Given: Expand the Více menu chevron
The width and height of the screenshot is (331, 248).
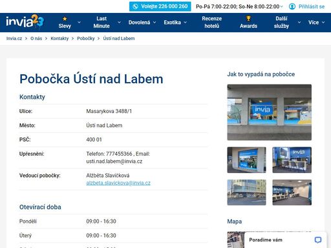Looking at the screenshot, I should pos(323,22).
